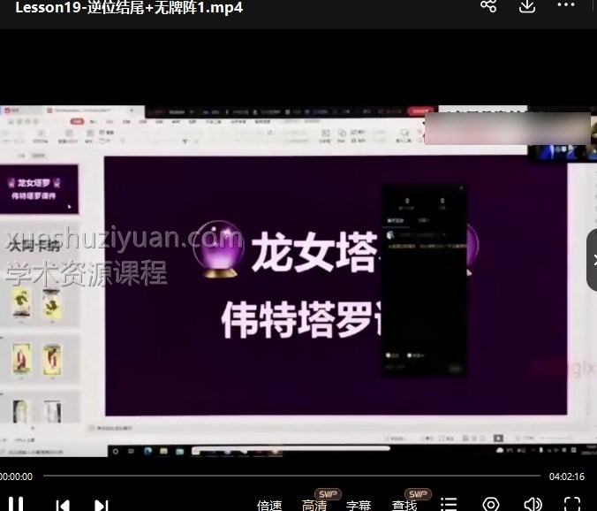Enter fullscreen mode
Image resolution: width=597 pixels, height=511 pixels.
click(x=572, y=505)
